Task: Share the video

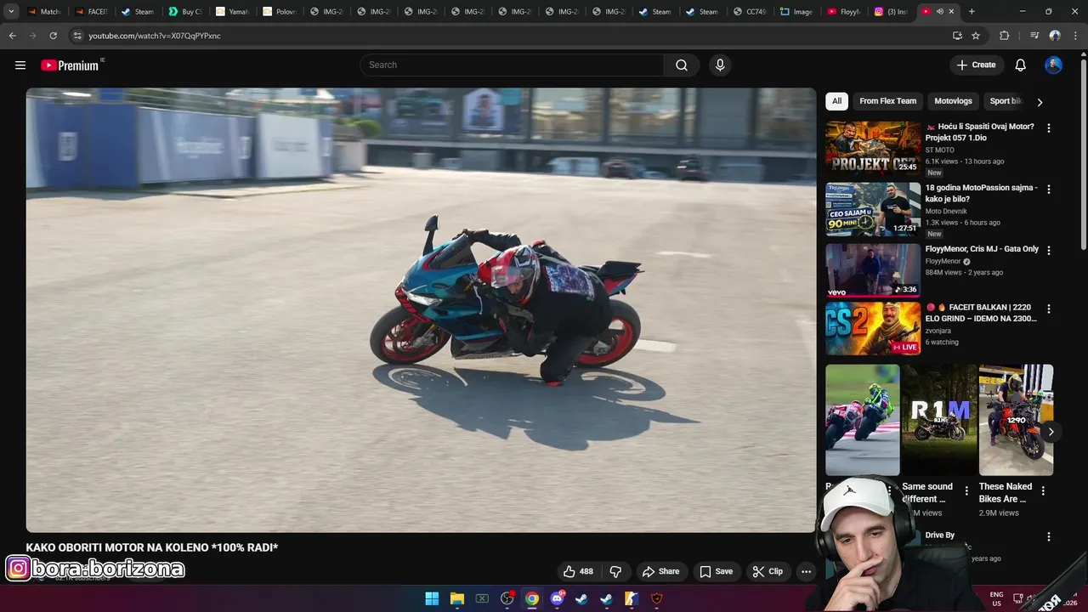Action: 660,571
